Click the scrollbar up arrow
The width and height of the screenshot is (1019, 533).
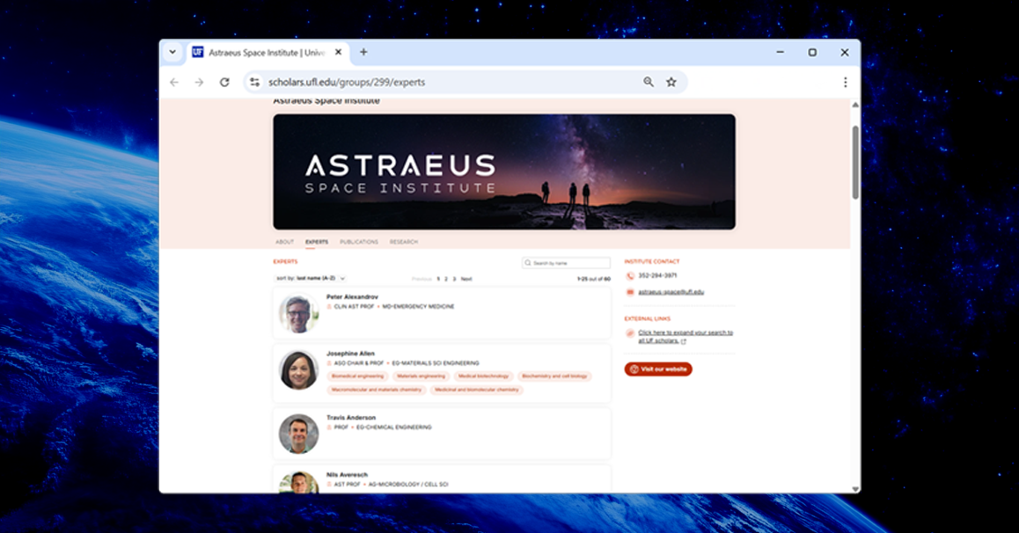[x=855, y=105]
